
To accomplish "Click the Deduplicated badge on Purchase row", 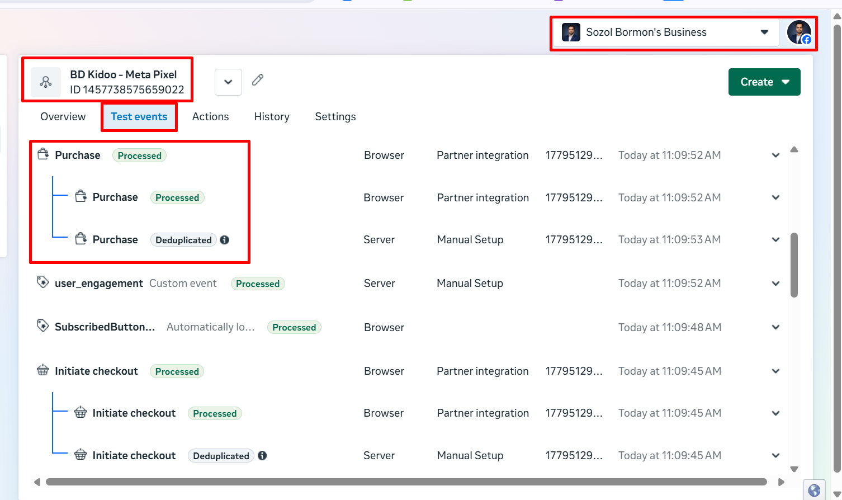I will point(183,240).
